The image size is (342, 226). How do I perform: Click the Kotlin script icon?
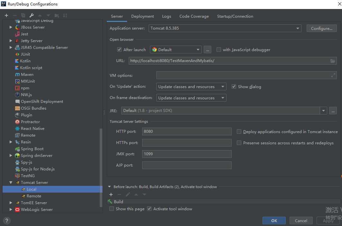click(17, 68)
